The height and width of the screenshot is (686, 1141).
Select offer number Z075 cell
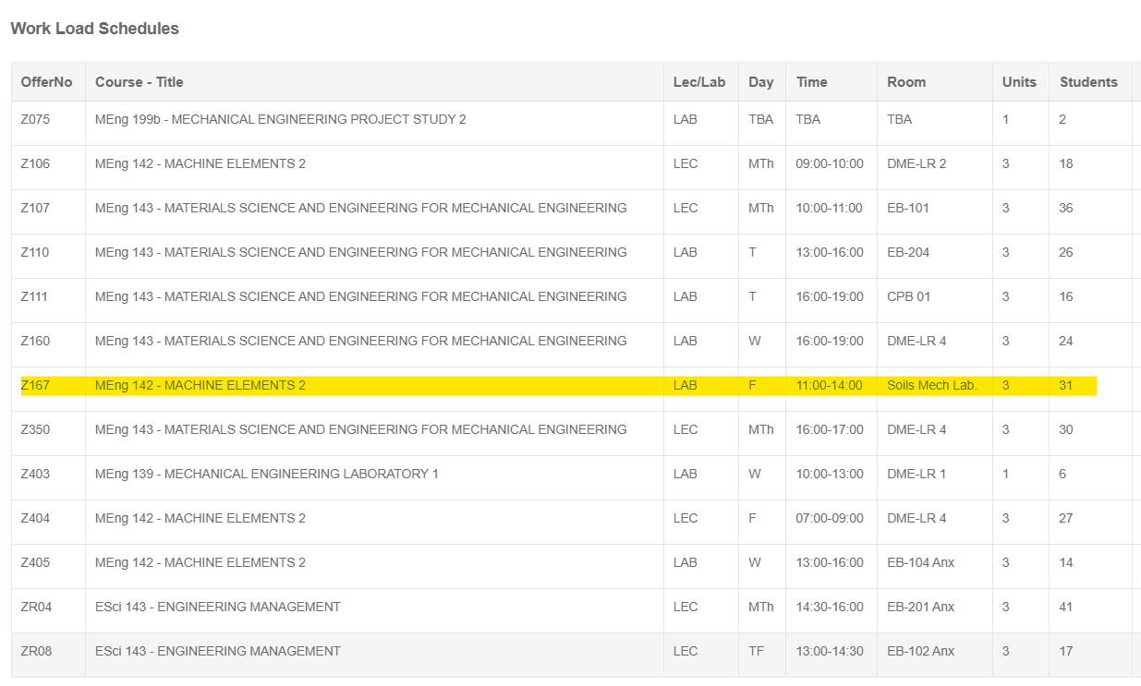(35, 119)
